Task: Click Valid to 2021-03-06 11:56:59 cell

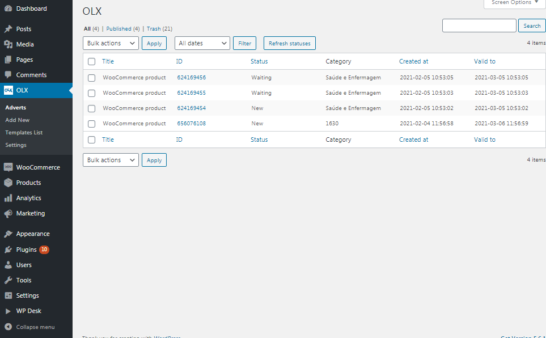Action: (501, 124)
